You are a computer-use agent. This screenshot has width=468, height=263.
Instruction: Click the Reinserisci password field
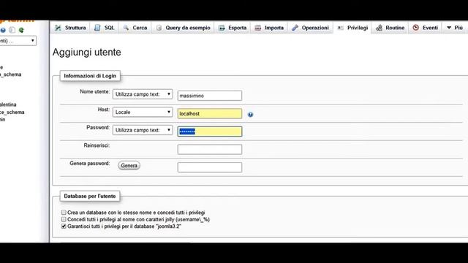[210, 149]
